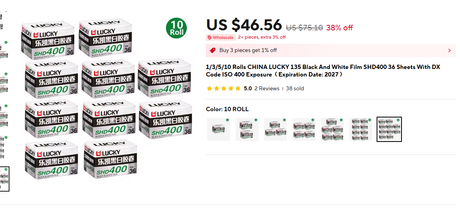Select the two-roll color option

point(247,129)
